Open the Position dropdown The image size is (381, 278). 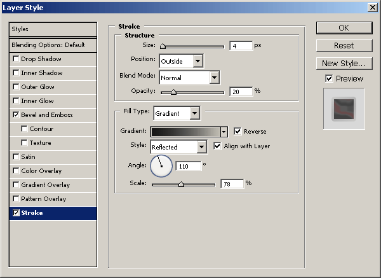pyautogui.click(x=197, y=61)
